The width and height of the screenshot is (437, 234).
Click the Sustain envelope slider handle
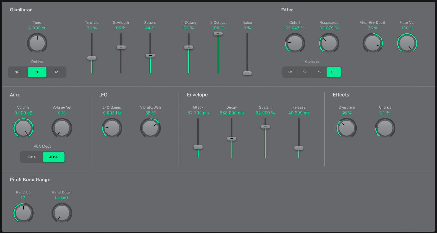265,127
